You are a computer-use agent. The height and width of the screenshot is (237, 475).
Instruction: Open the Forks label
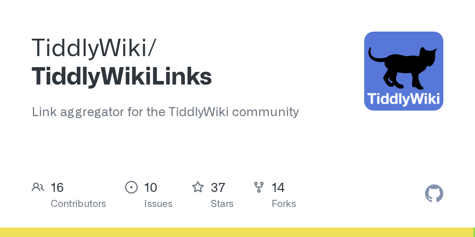(x=284, y=204)
